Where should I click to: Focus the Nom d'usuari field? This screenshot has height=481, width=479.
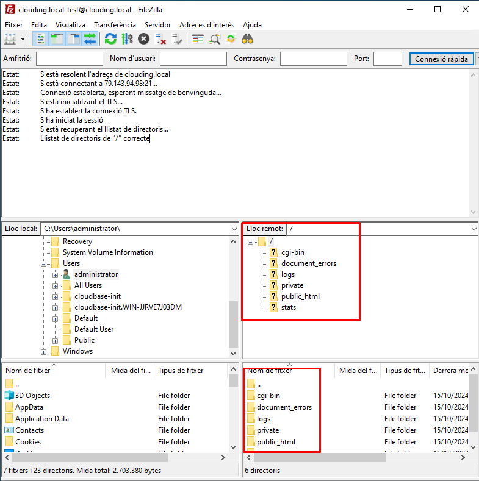click(x=193, y=59)
